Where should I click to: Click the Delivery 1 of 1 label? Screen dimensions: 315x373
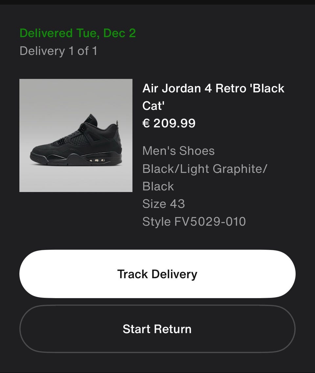[x=58, y=51]
